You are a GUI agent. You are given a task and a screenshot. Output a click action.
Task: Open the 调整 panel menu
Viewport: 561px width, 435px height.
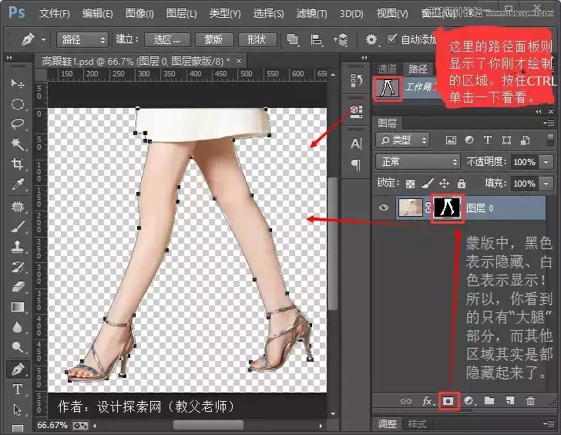click(x=549, y=423)
